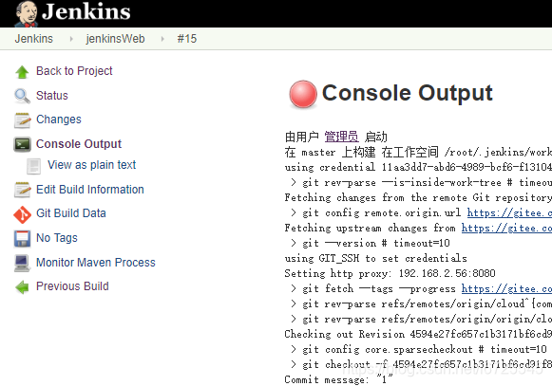Click the document icon for plain text
The width and height of the screenshot is (552, 386).
point(34,166)
